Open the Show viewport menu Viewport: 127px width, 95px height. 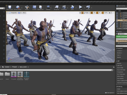click(24, 13)
